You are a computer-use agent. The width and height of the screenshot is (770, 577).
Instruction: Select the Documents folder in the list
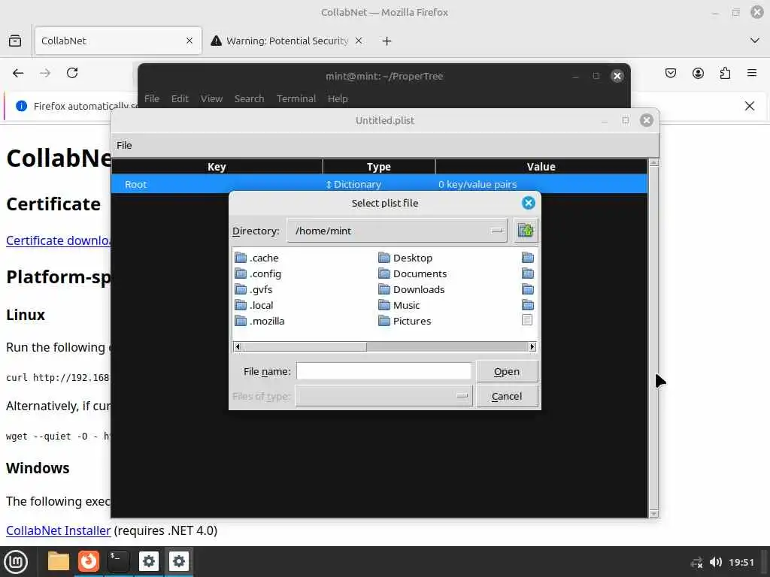click(413, 273)
